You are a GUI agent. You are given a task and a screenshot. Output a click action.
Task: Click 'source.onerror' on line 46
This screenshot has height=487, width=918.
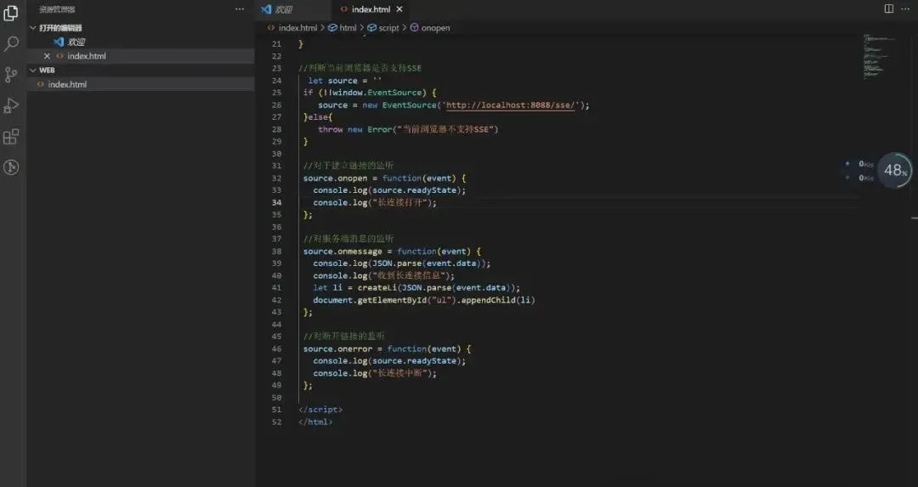pos(337,348)
